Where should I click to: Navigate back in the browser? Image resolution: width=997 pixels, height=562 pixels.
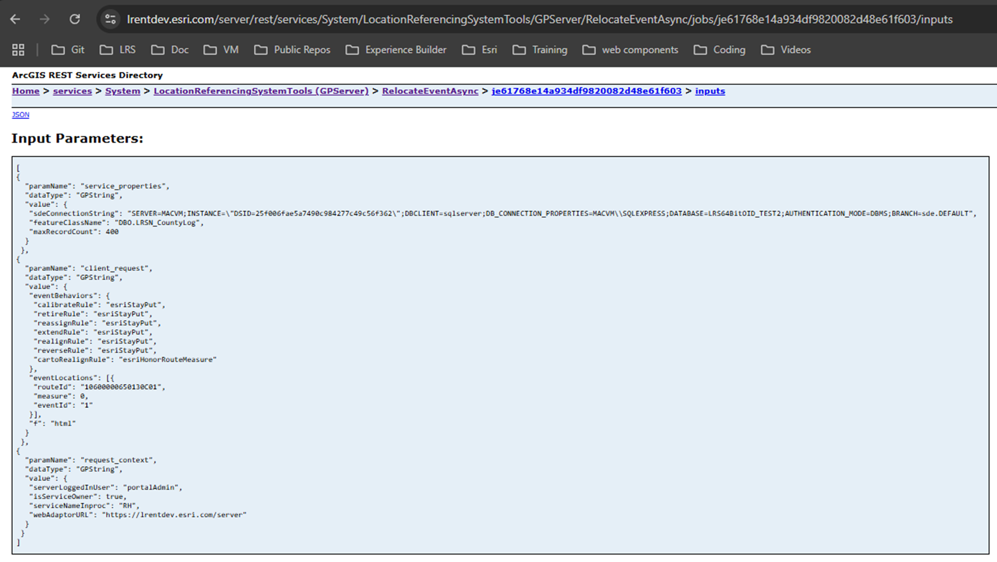click(15, 19)
